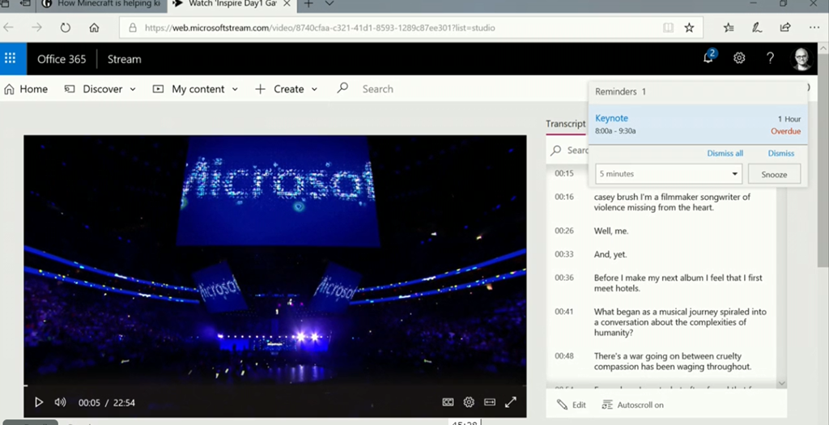
Task: Play the video
Action: (39, 402)
